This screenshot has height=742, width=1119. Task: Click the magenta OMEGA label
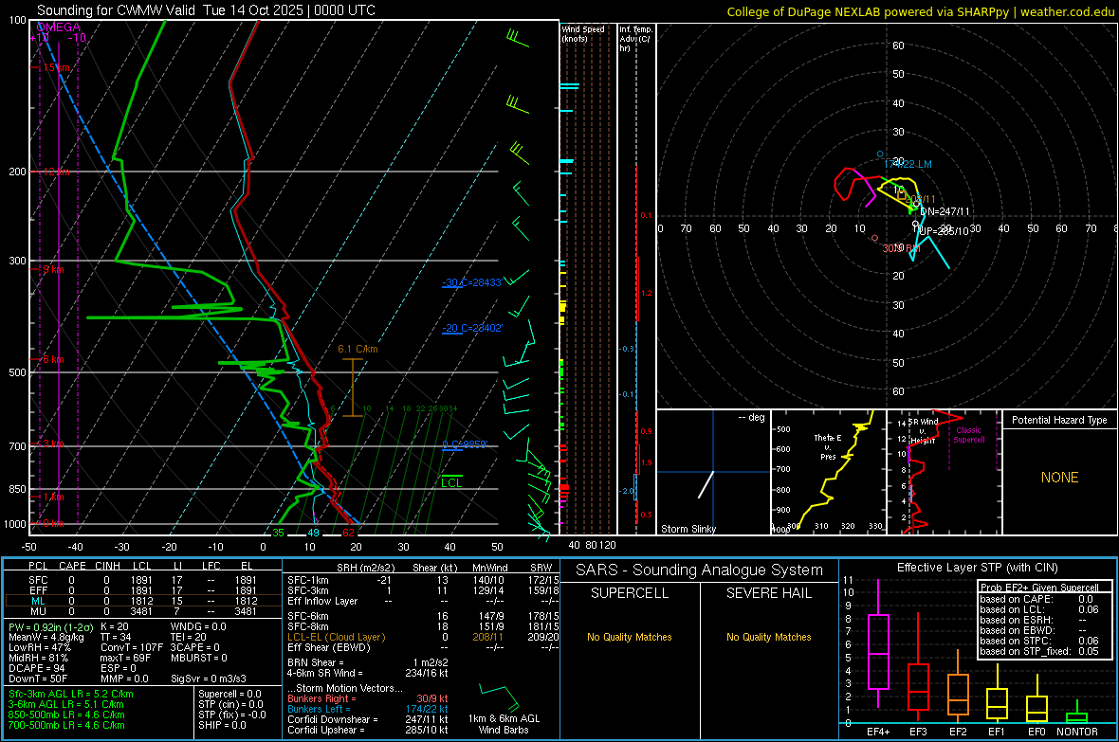59,27
